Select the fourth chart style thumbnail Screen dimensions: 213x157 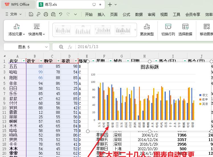123,30
